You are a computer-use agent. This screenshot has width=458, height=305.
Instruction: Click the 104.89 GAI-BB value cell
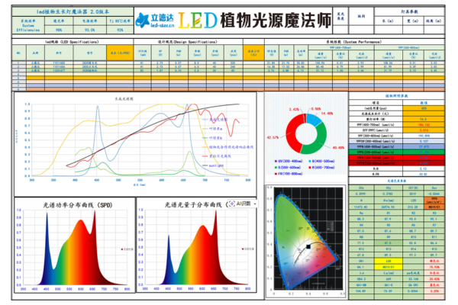[361, 291]
